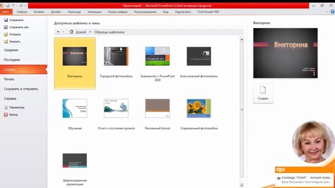The width and height of the screenshot is (335, 188).
Task: Choose Сохранить как in backstage menu
Action: 16,27
